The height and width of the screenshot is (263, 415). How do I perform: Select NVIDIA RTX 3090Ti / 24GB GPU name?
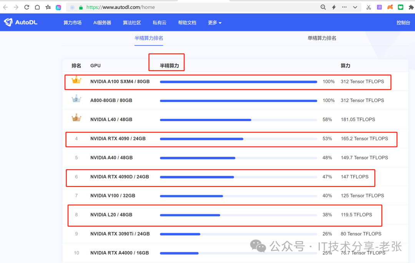pyautogui.click(x=120, y=234)
